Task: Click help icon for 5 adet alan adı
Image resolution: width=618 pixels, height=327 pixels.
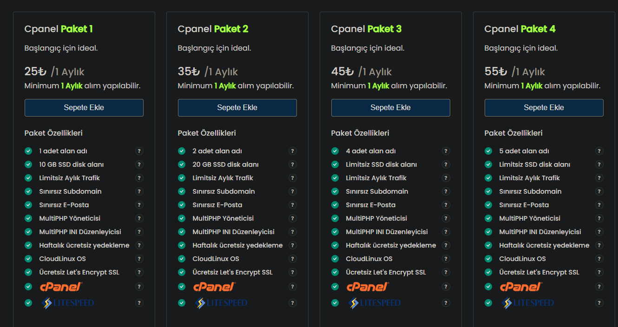Action: tap(599, 151)
